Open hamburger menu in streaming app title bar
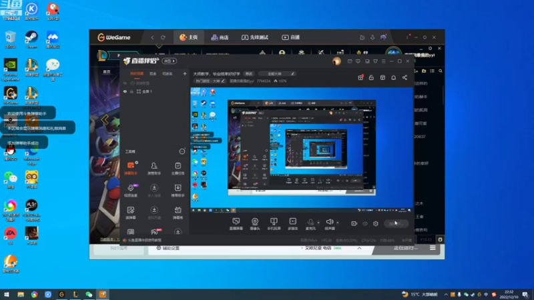The width and height of the screenshot is (534, 300). (383, 61)
